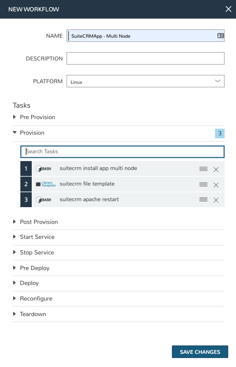Click the contact card icon in Name field
Image resolution: width=236 pixels, height=367 pixels.
click(x=220, y=36)
